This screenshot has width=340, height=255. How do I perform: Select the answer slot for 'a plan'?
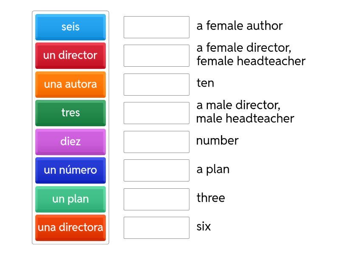[156, 170]
